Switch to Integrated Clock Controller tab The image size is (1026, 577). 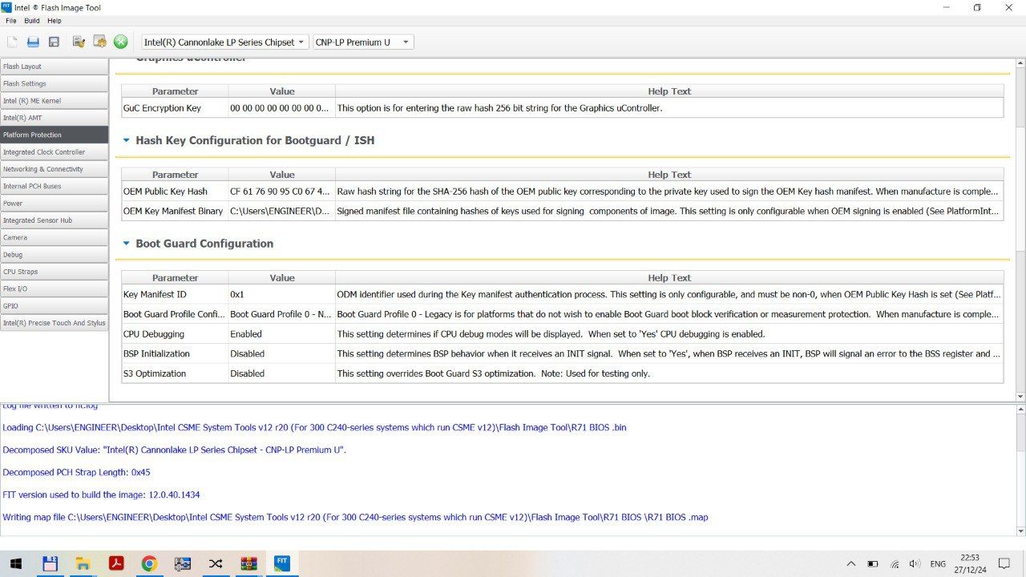pos(54,152)
